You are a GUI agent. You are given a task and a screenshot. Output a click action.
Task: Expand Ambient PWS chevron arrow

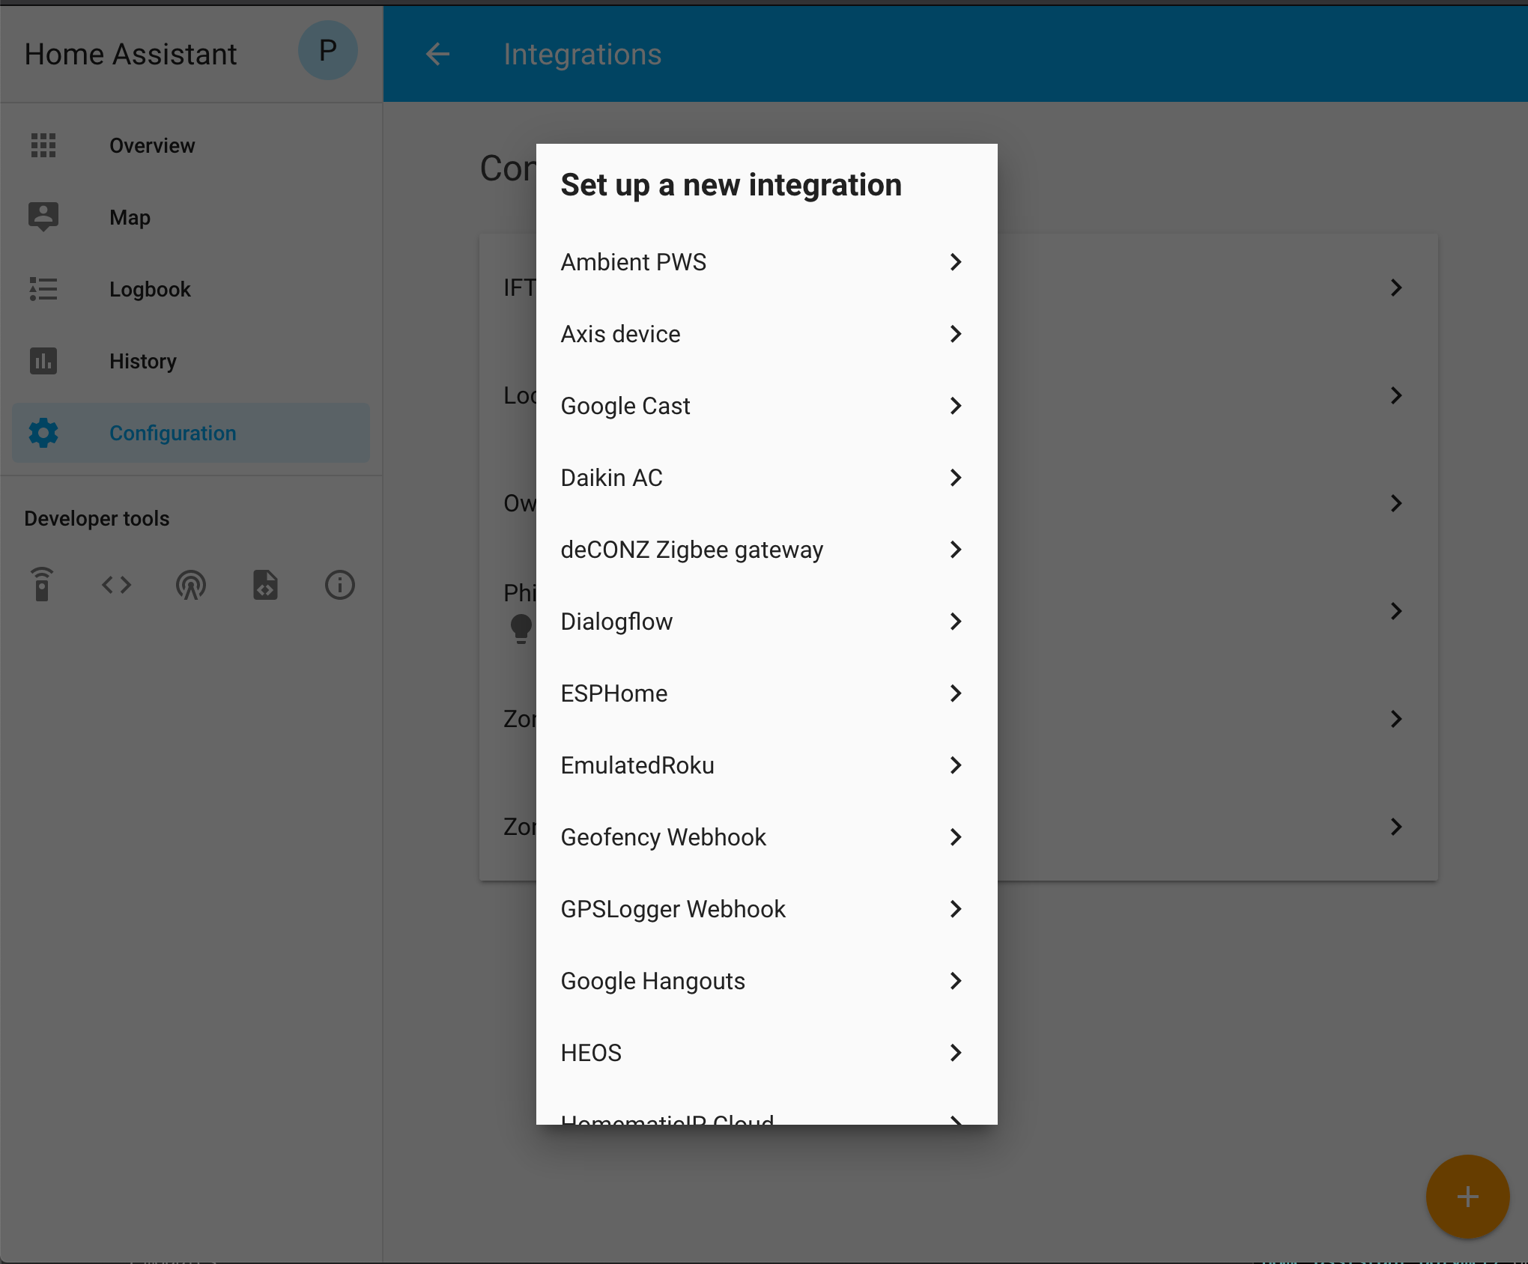(955, 262)
